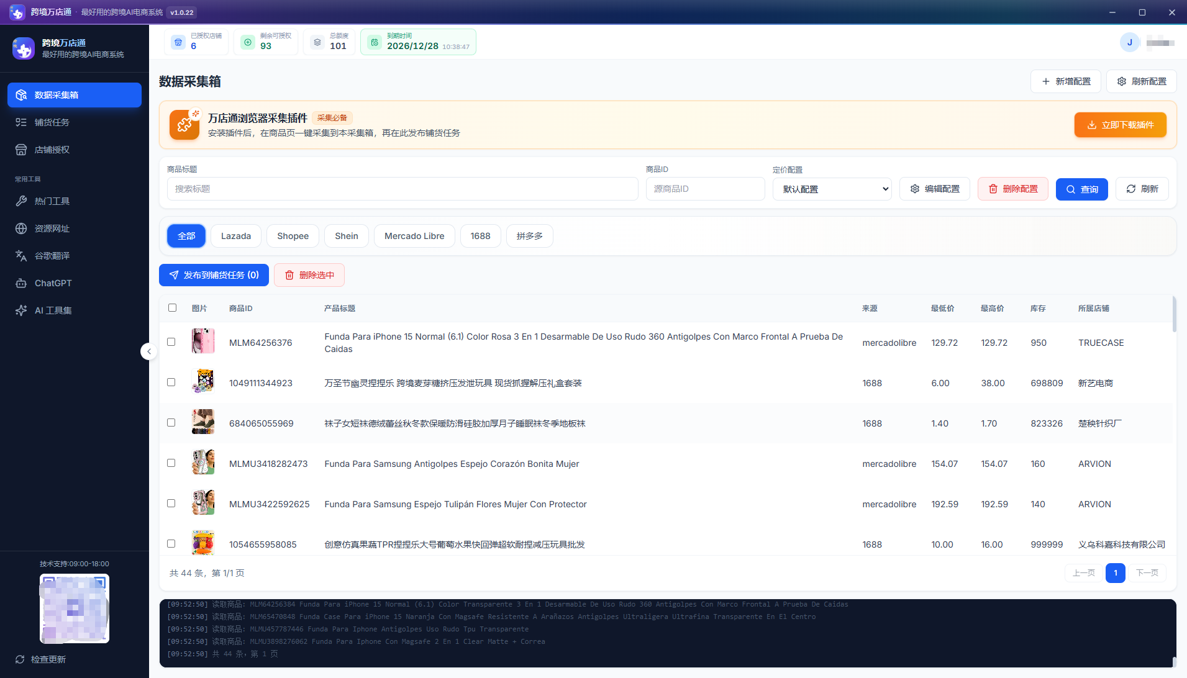Screen dimensions: 1187x678
Task: Open 默认配置 pricing dropdown
Action: tap(832, 189)
